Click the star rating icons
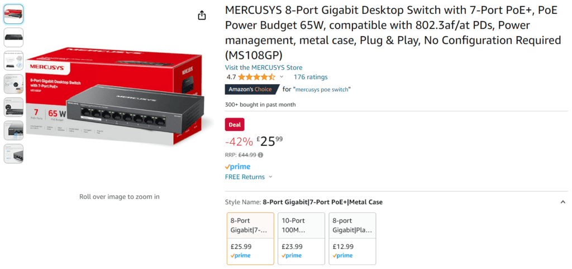The height and width of the screenshot is (269, 572). click(x=256, y=77)
